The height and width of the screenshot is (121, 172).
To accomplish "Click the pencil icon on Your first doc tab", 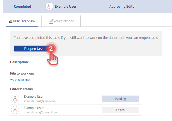I will [x=51, y=21].
